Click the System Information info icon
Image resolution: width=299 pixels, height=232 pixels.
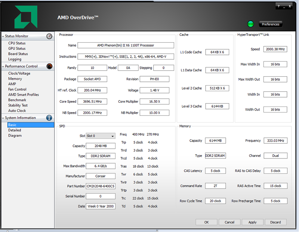tap(49, 118)
